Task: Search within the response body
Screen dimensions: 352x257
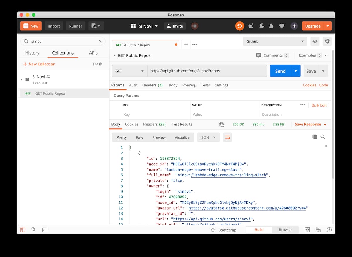Action: [x=323, y=137]
